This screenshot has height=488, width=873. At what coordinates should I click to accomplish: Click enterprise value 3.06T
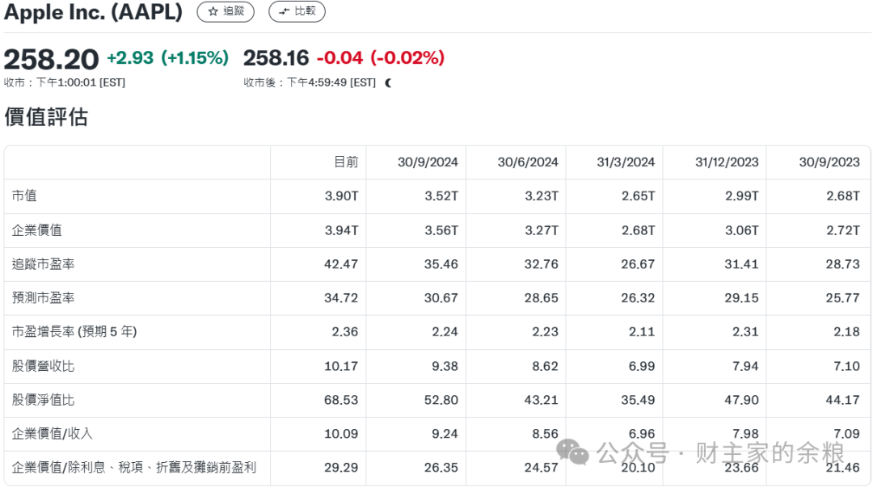(742, 229)
